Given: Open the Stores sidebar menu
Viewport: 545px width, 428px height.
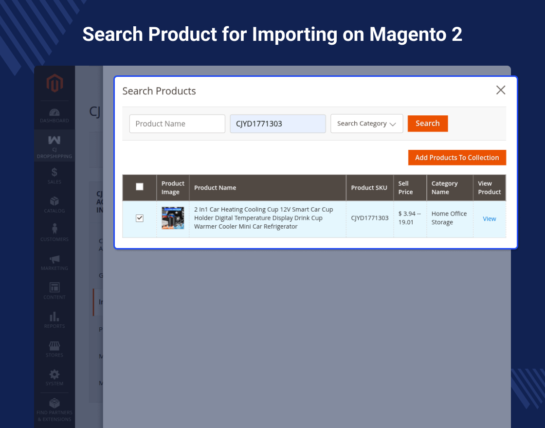Looking at the screenshot, I should pos(54,349).
